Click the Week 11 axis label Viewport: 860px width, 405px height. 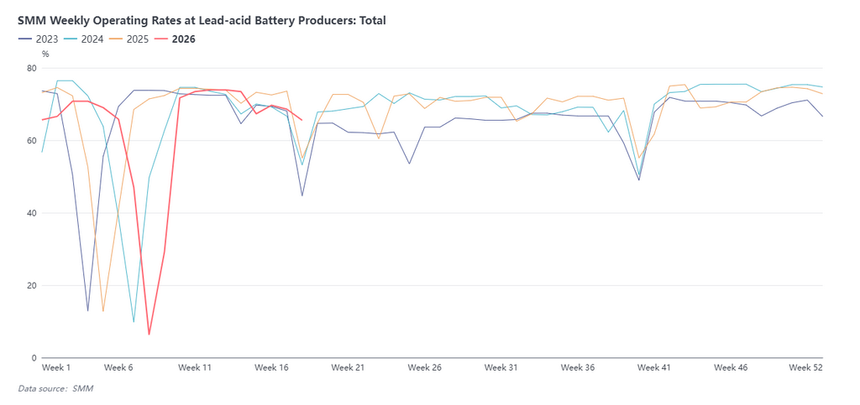[195, 367]
